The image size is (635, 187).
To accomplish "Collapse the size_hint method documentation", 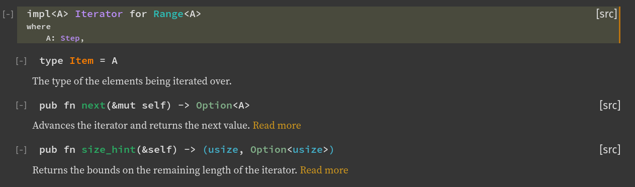I will click(x=21, y=150).
